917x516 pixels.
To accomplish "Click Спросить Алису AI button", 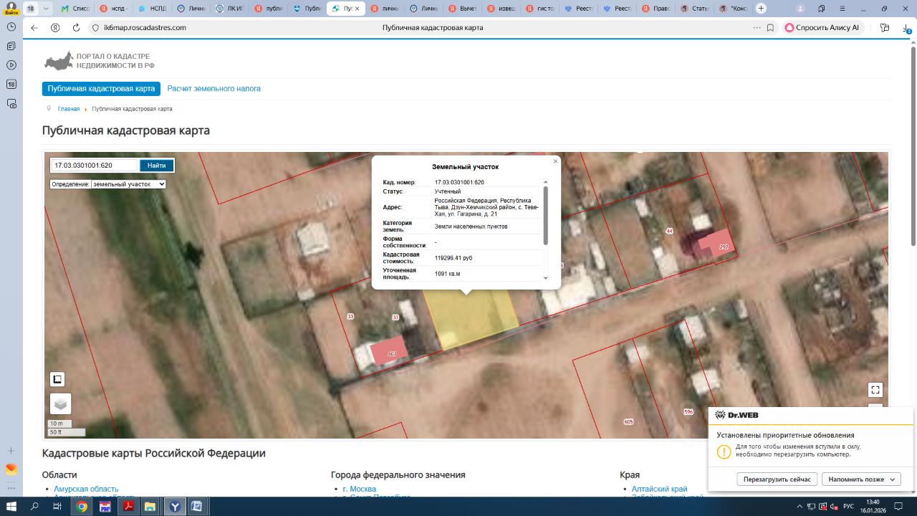I will 822,28.
